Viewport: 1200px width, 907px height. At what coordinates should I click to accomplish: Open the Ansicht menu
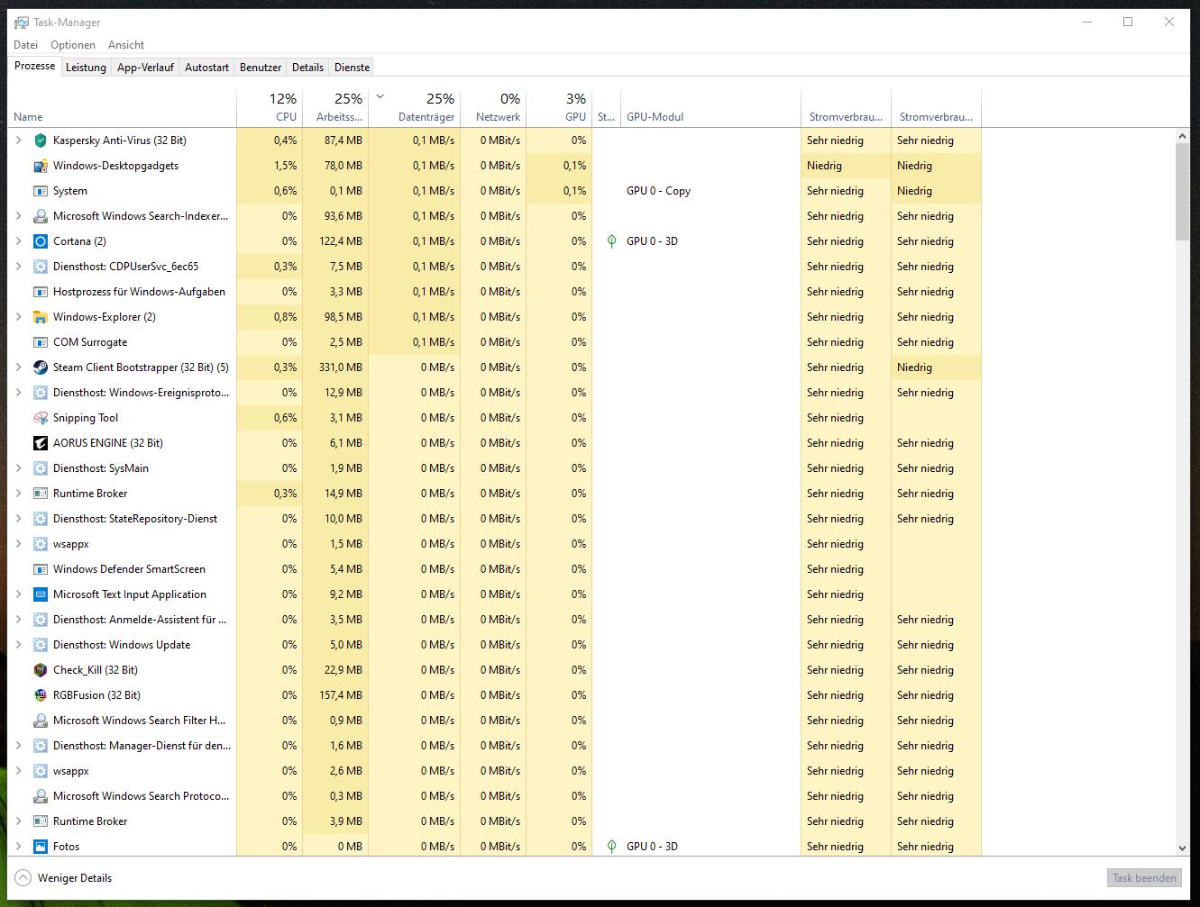(x=126, y=45)
